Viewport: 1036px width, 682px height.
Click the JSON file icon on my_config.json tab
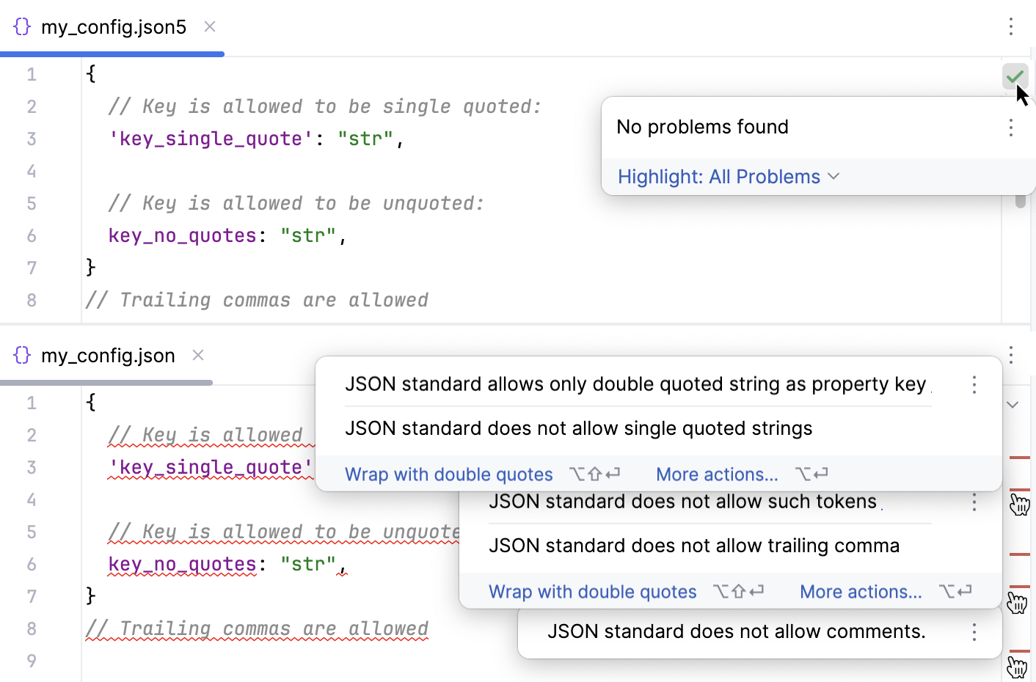(x=21, y=355)
